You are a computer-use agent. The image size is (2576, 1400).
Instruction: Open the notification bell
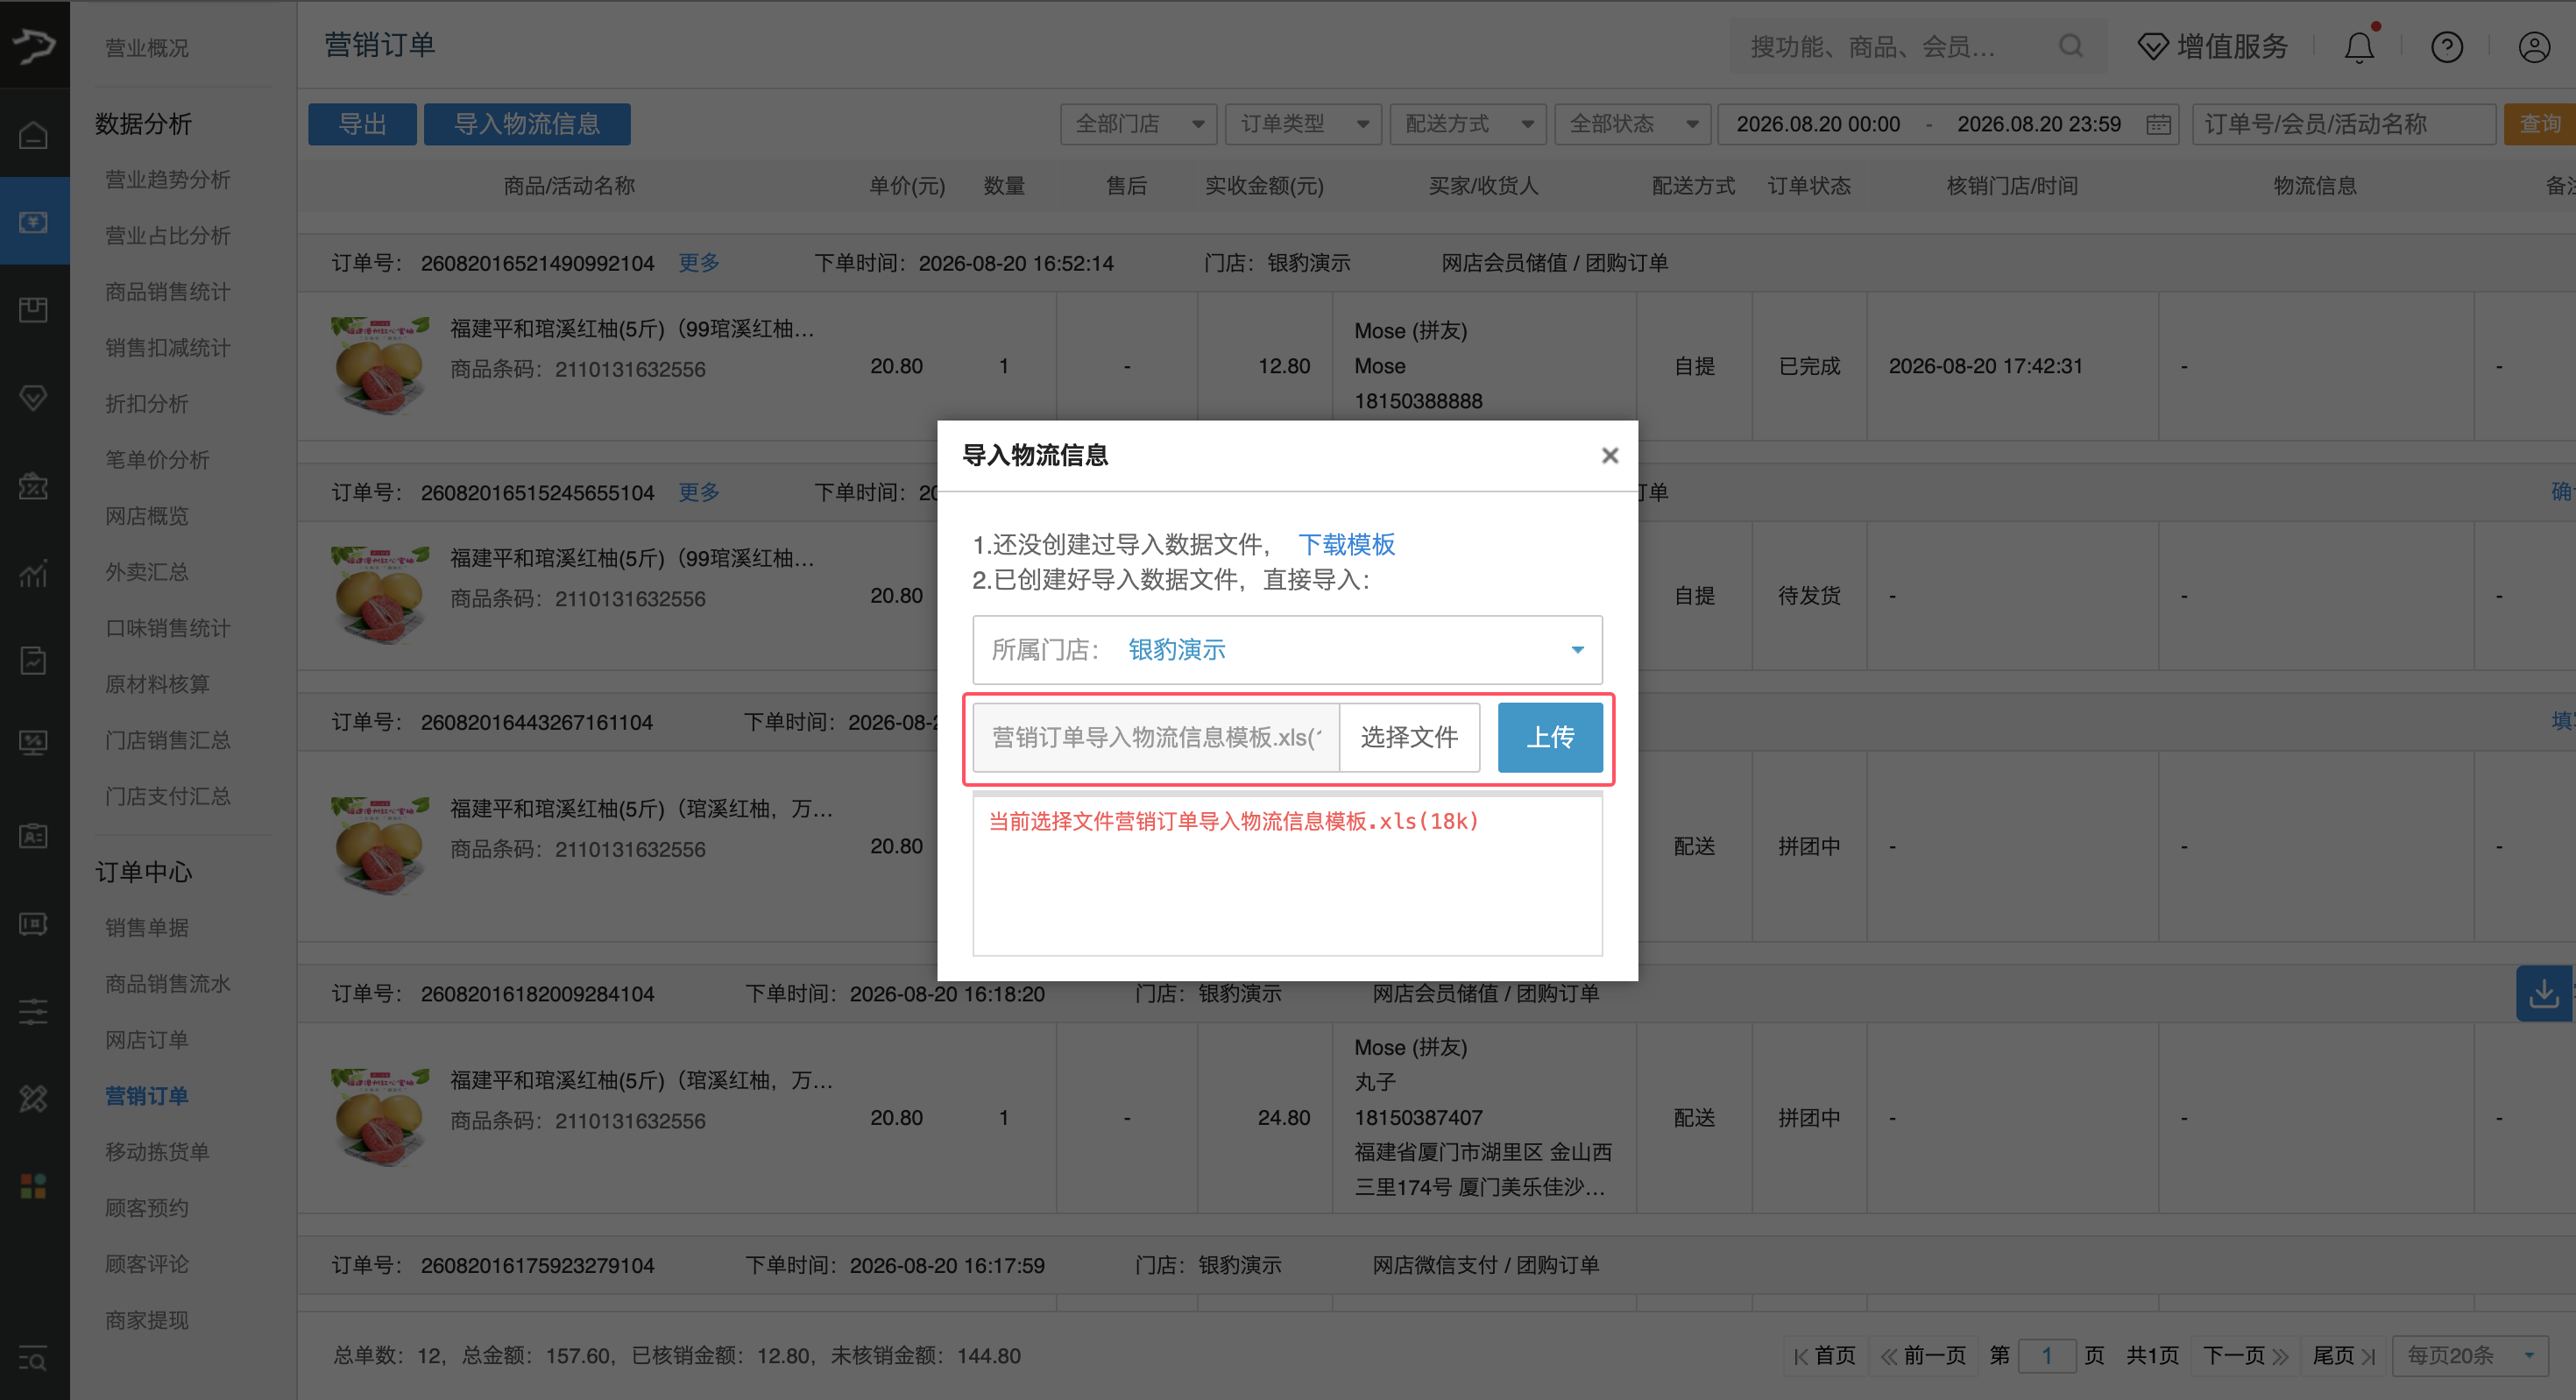2359,46
